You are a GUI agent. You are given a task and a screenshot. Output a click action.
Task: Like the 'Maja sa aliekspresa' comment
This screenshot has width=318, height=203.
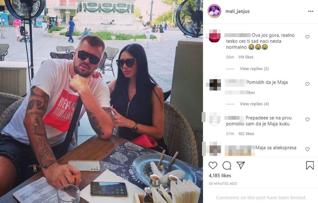[308, 149]
